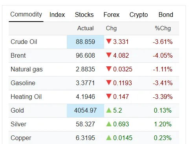The image size is (189, 144).
Task: Click Natural gas change value 0.0325
Action: pyautogui.click(x=123, y=69)
